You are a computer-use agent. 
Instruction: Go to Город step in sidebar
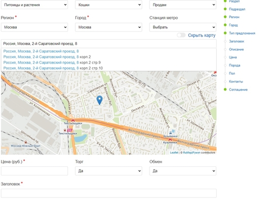click(233, 25)
